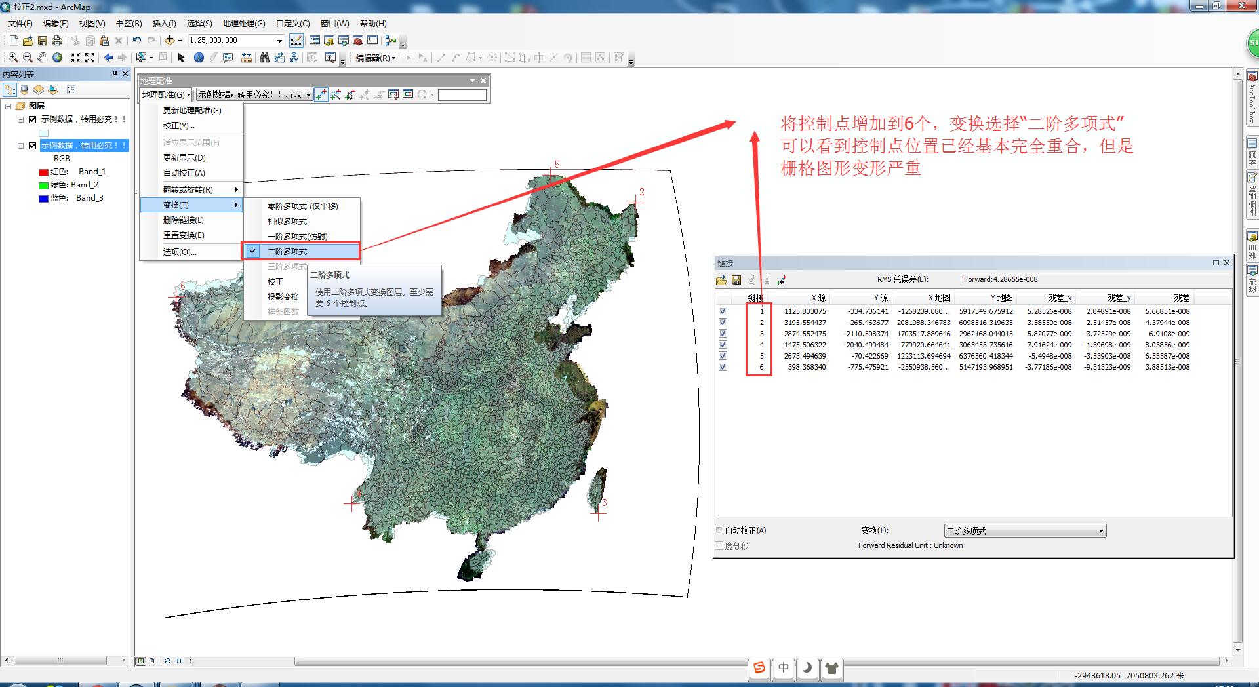The width and height of the screenshot is (1259, 687).
Task: Click the Sogou 中 input mode indicator
Action: (784, 668)
